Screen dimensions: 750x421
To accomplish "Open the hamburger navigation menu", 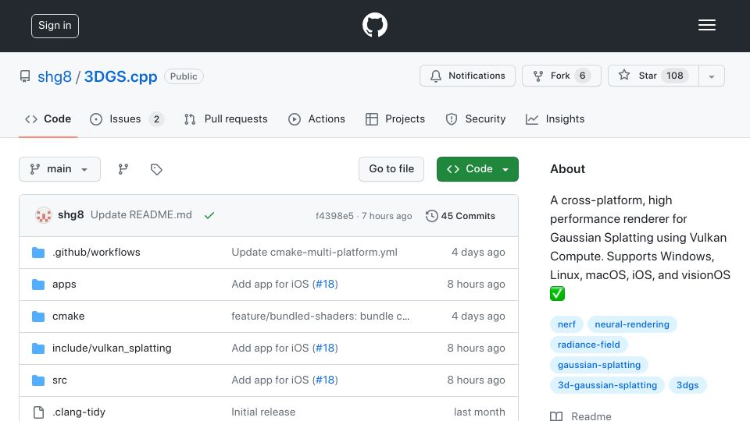I will pyautogui.click(x=706, y=25).
